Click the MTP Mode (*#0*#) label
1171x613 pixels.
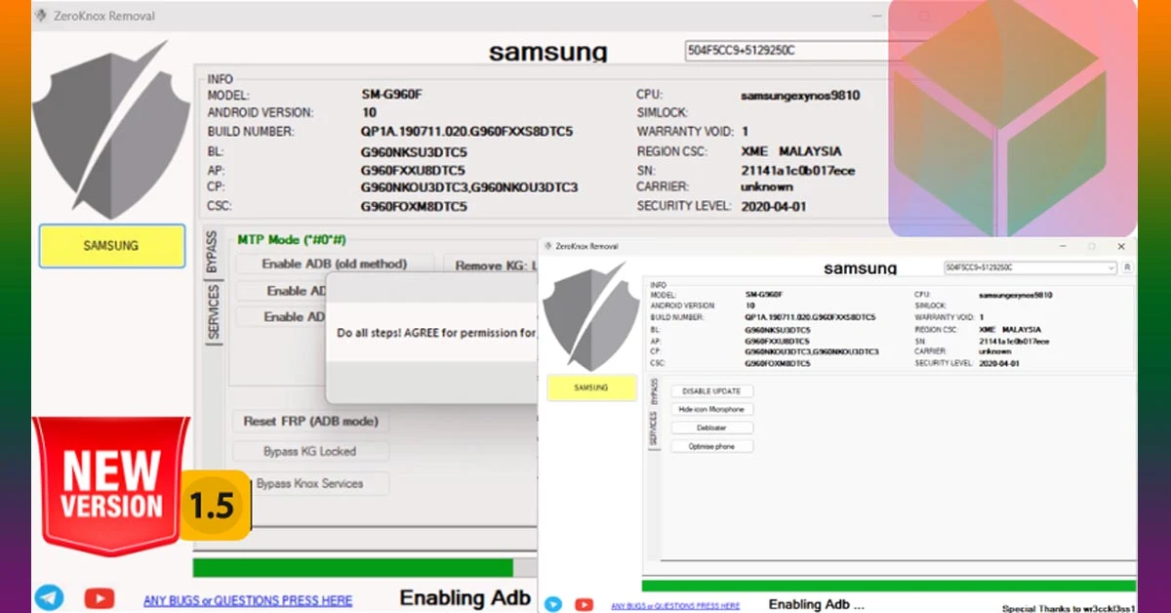(x=292, y=240)
